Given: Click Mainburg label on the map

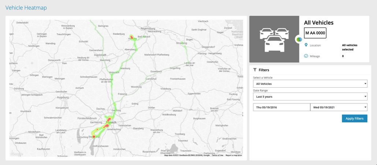Looking at the screenshot, I should coord(126,68).
